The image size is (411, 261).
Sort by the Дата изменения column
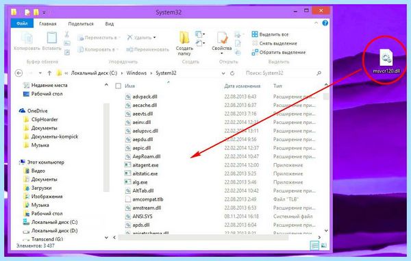242,86
